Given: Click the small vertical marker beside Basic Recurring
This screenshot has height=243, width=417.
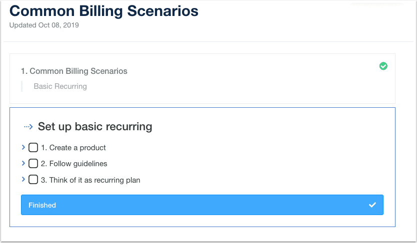Looking at the screenshot, I should click(x=22, y=86).
